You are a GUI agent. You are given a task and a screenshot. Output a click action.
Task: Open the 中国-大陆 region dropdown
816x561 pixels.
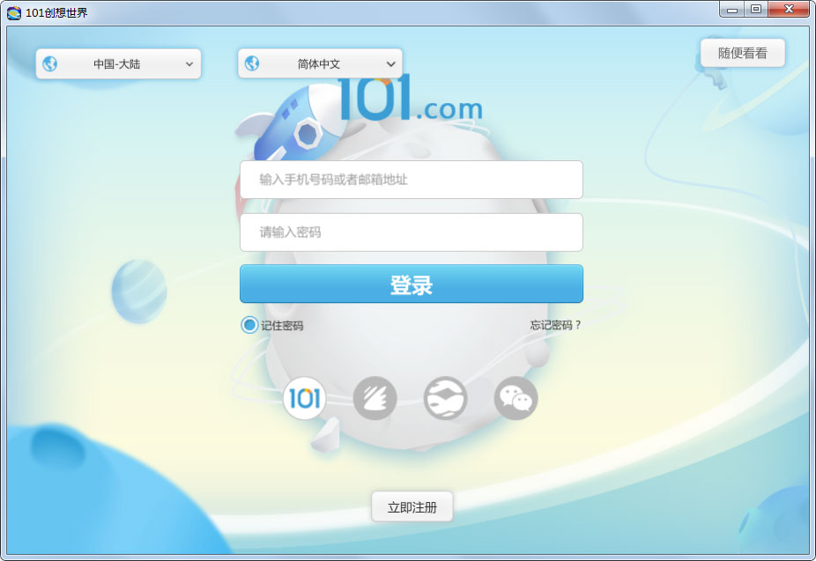[118, 64]
